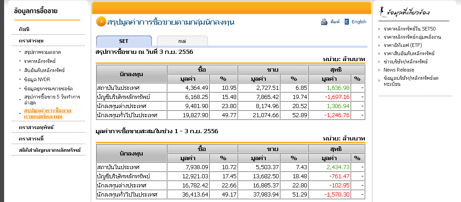Screen dimensions: 461x202
Task: Open ข้อมูล NVDR sidebar item
Action: [37, 79]
